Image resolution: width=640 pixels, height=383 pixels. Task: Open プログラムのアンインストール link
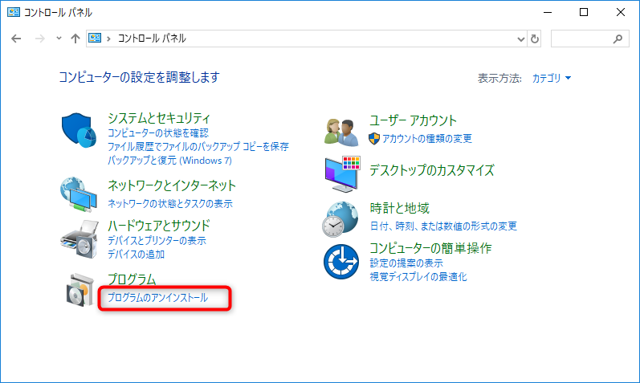pyautogui.click(x=157, y=298)
